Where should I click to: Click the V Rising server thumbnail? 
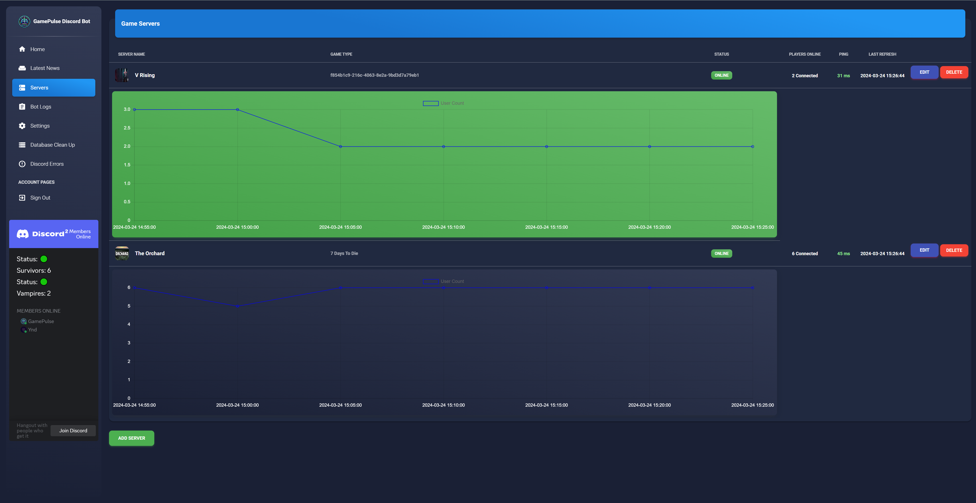pos(122,75)
